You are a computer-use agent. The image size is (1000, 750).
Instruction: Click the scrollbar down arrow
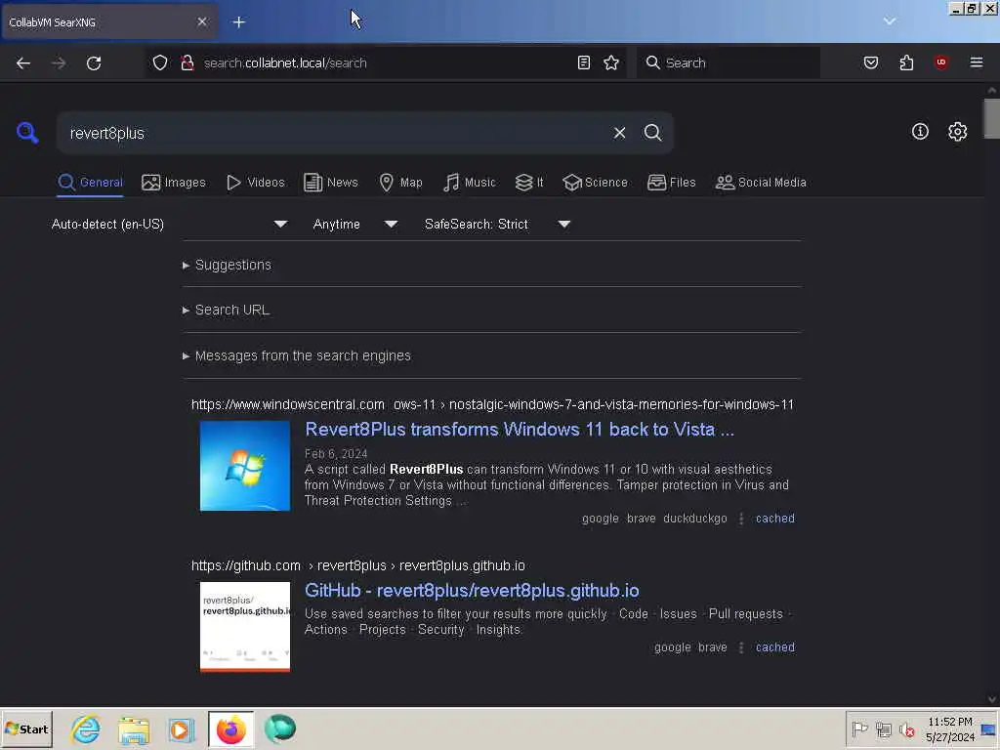point(992,699)
